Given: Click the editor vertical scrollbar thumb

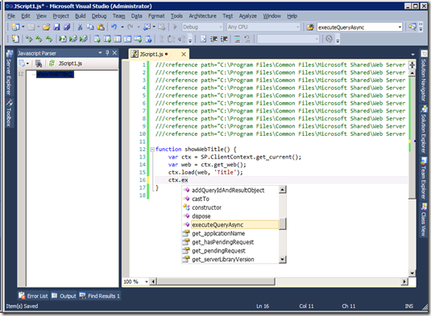Looking at the screenshot, I should tap(412, 137).
